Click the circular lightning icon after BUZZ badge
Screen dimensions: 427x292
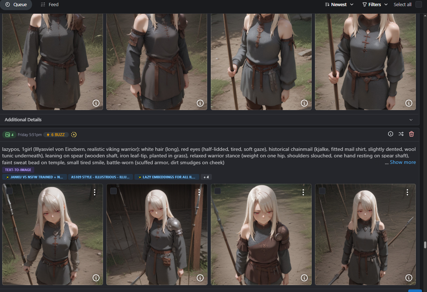(x=74, y=135)
